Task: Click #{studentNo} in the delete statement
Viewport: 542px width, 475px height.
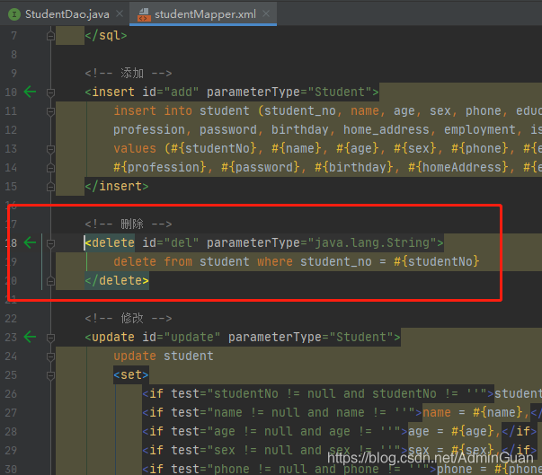Action: coord(436,261)
